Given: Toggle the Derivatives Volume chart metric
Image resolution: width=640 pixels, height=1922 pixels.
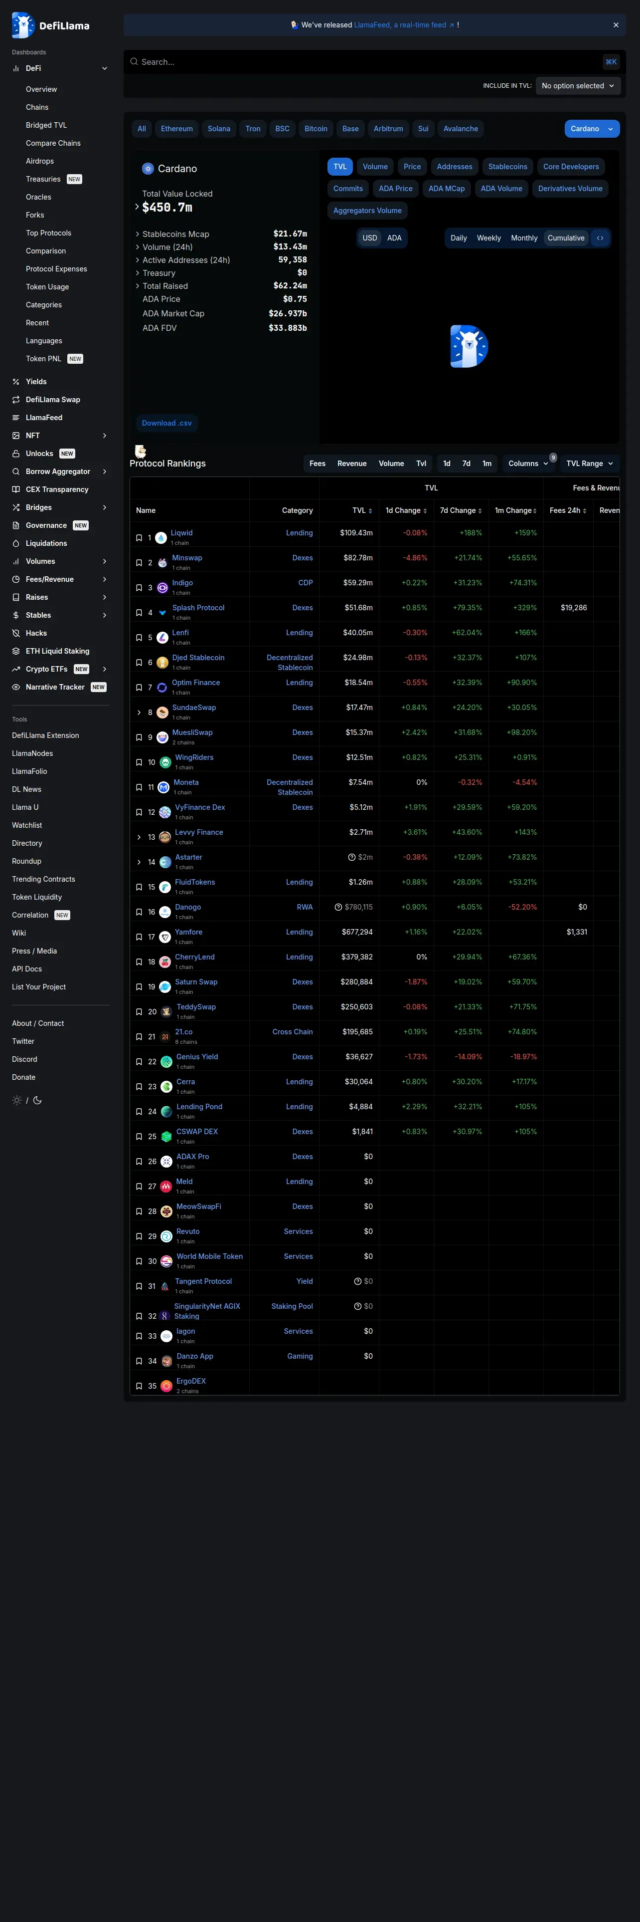Looking at the screenshot, I should point(570,189).
